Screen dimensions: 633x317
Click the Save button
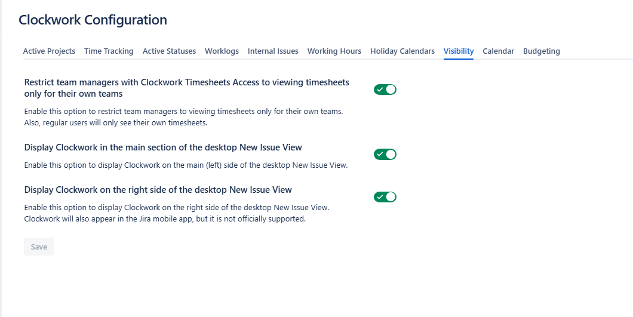coord(39,247)
